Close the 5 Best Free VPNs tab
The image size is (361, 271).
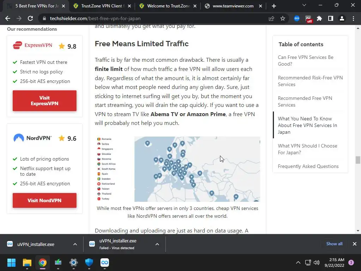(63, 6)
